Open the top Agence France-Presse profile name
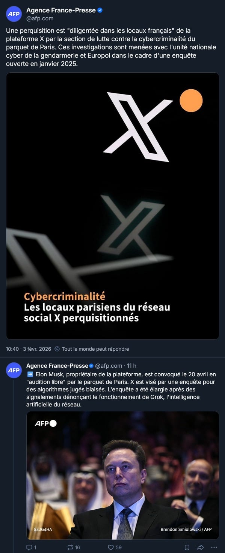The image size is (225, 553). tap(61, 10)
